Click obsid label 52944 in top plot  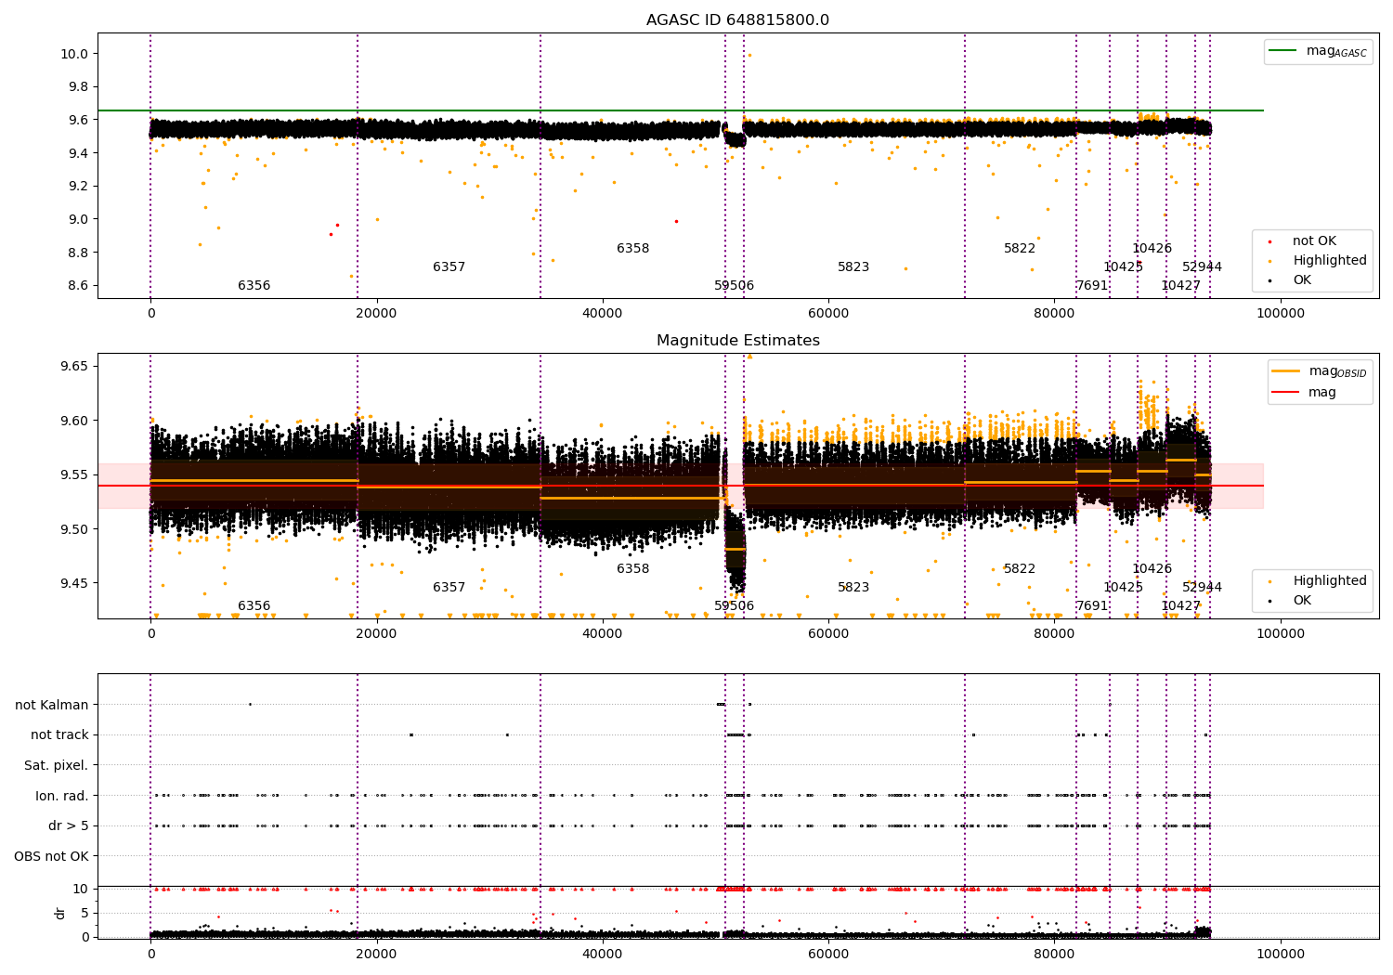[1202, 267]
